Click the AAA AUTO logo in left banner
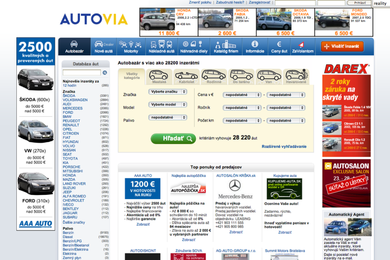 pos(35,223)
